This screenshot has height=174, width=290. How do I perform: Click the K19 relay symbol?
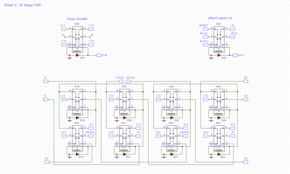coord(77,139)
